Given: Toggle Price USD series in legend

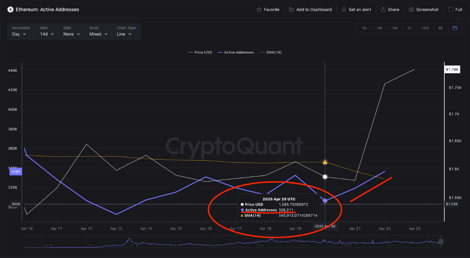Looking at the screenshot, I should pyautogui.click(x=200, y=52).
